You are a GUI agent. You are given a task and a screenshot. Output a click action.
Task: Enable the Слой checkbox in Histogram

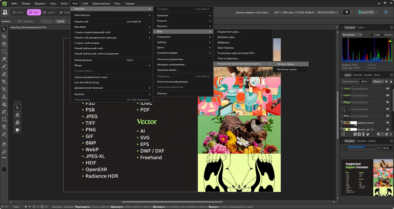pyautogui.click(x=372, y=34)
